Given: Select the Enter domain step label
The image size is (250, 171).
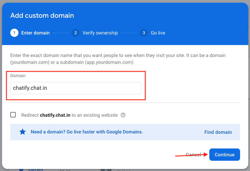Looking at the screenshot, I should 35,33.
